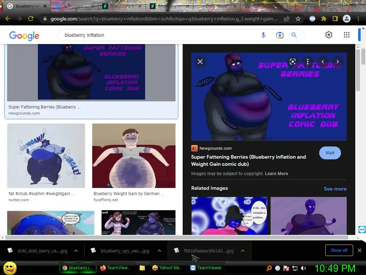The image size is (366, 275).
Task: Open the twitter.com fat #chub result thumbnail
Action: [x=46, y=156]
